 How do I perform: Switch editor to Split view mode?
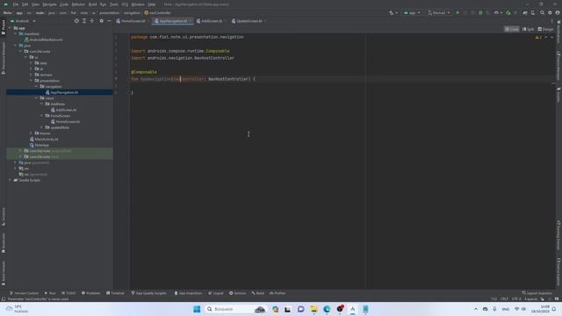coord(528,29)
